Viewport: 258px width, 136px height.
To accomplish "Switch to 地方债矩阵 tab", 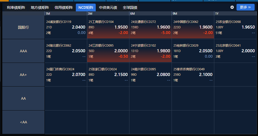I will (40, 7).
